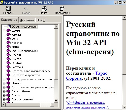The image size is (126, 110).
Task: Click the Скрыть (Hide) toolbar icon
Action: point(8,8)
